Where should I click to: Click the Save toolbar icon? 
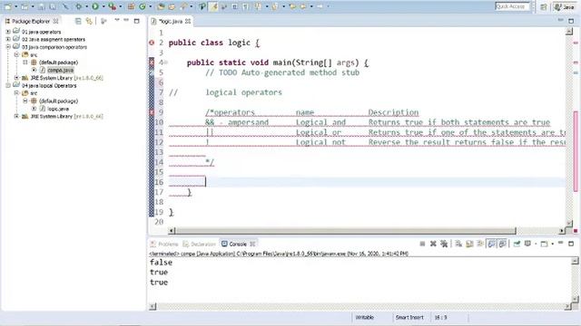42,6
